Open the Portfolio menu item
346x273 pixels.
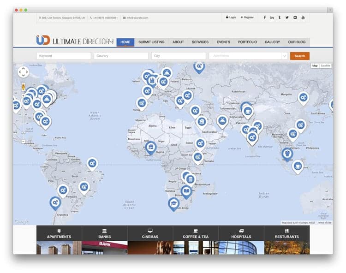pos(247,42)
